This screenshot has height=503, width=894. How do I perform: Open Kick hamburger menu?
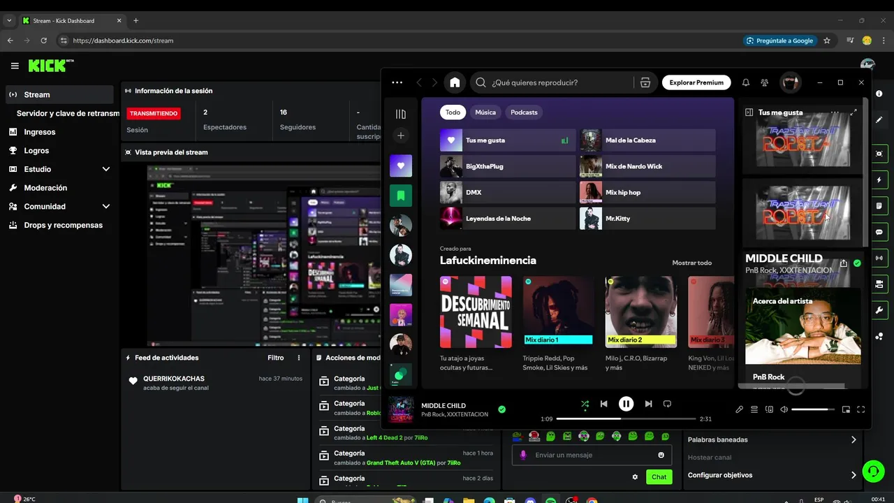pos(15,66)
